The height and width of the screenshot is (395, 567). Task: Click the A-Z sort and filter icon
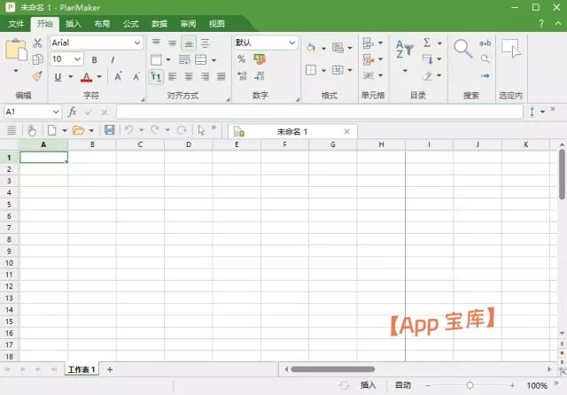(403, 49)
